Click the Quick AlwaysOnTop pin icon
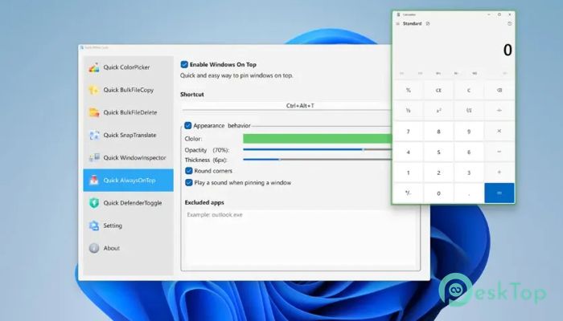This screenshot has width=563, height=321. [94, 181]
